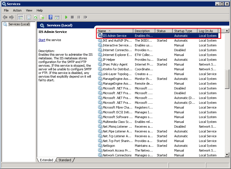Select Services (Local) in the left tree pane
Viewport: 231px width, 169px height.
pyautogui.click(x=19, y=24)
